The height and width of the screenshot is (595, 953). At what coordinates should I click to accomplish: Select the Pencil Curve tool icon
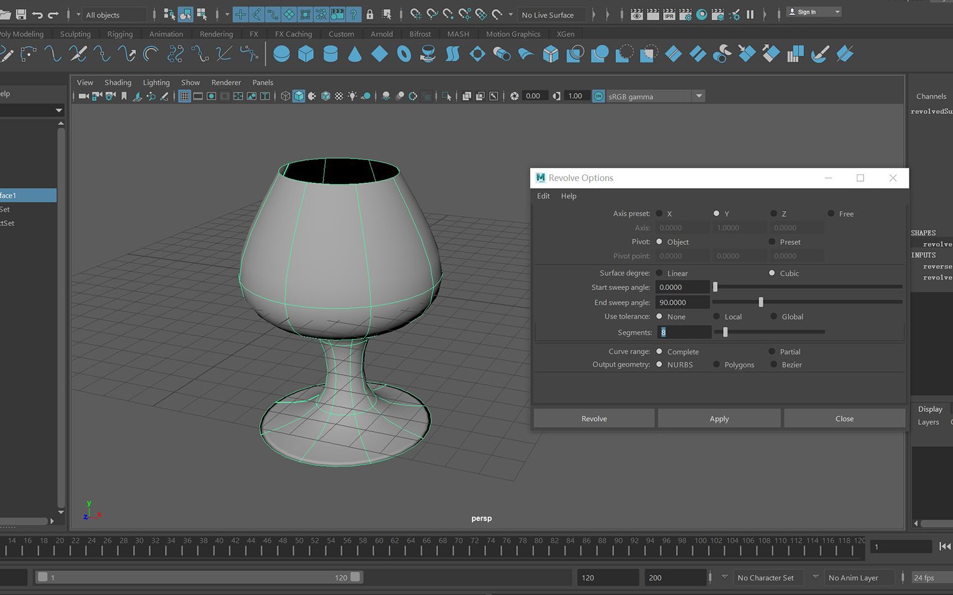point(7,54)
